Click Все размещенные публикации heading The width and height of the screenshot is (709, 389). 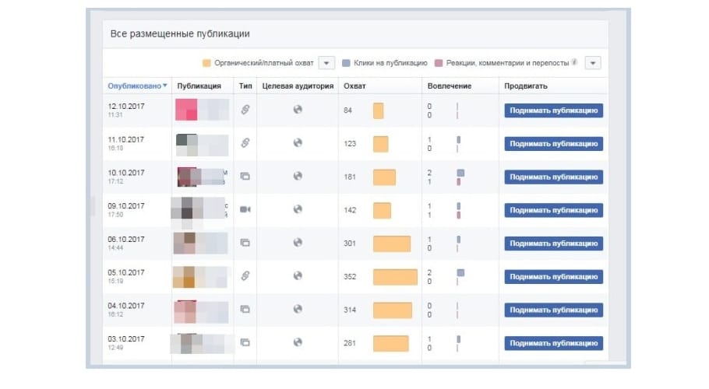point(180,34)
